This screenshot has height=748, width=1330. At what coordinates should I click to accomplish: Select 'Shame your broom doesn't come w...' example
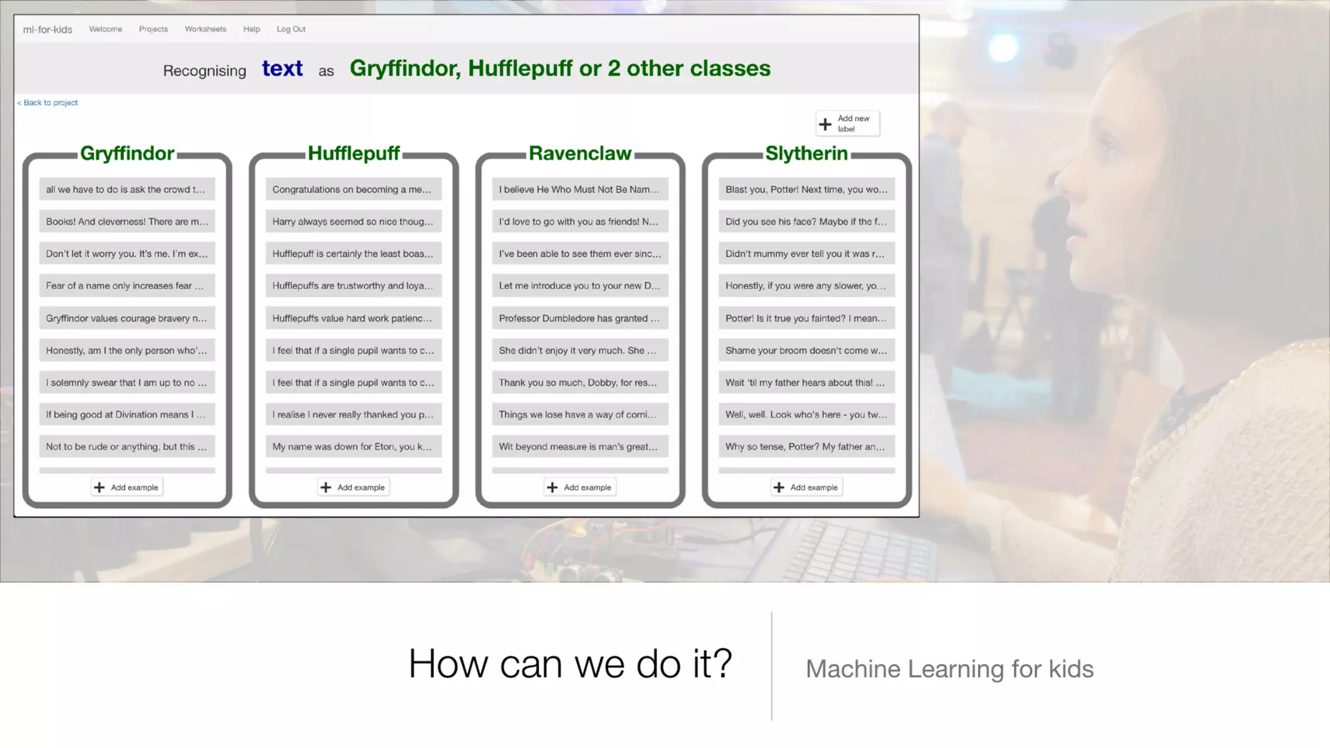click(807, 351)
